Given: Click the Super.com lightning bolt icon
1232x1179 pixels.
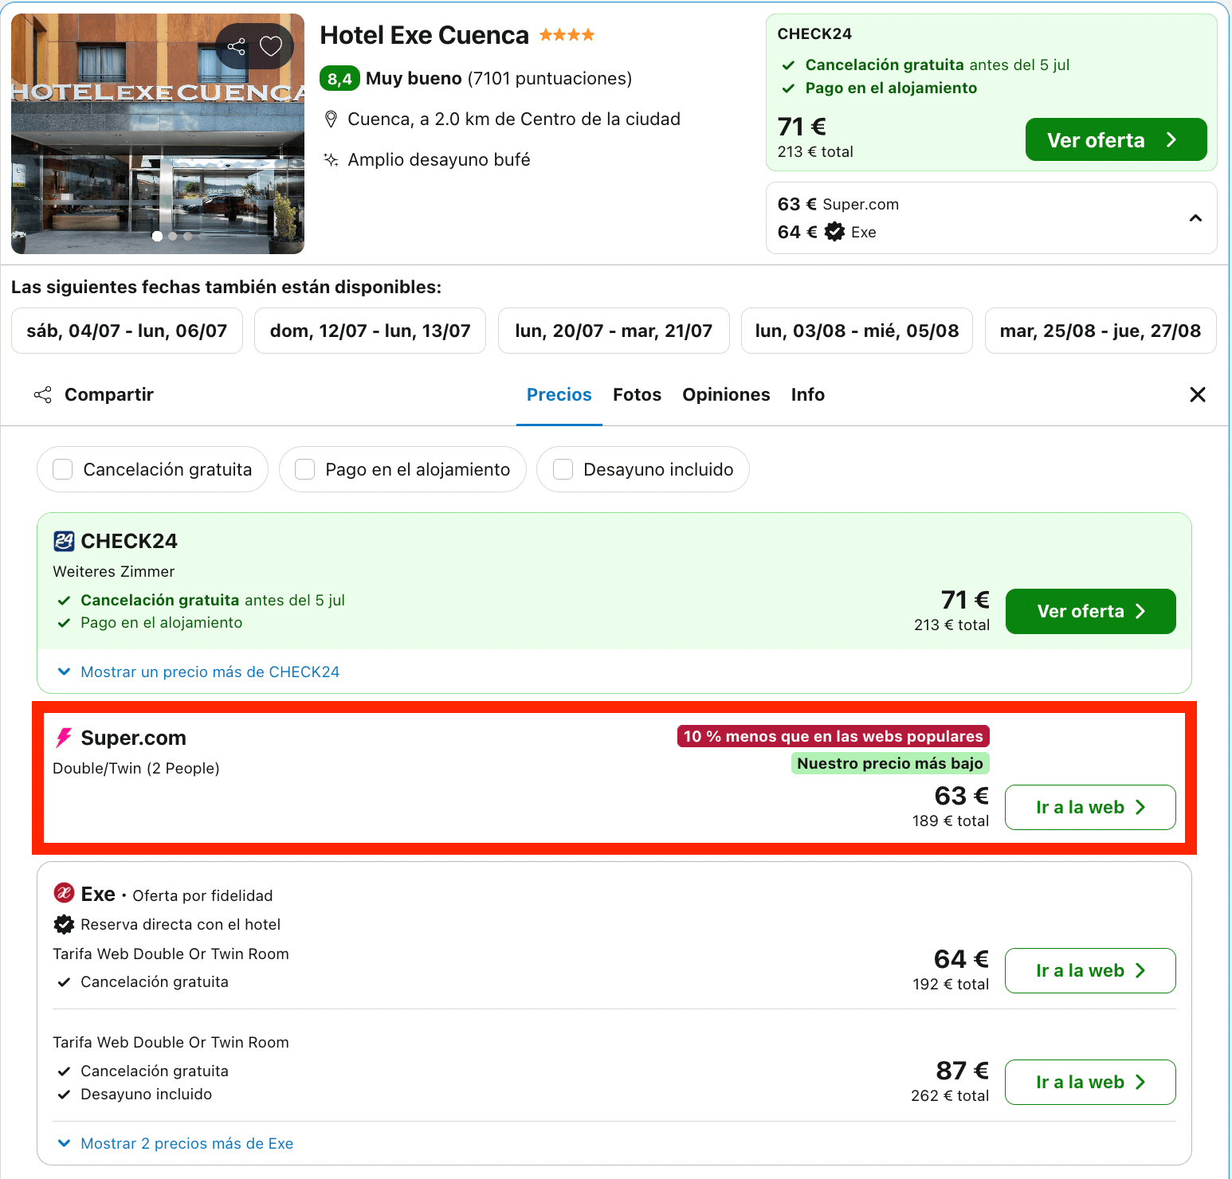Looking at the screenshot, I should pos(64,738).
